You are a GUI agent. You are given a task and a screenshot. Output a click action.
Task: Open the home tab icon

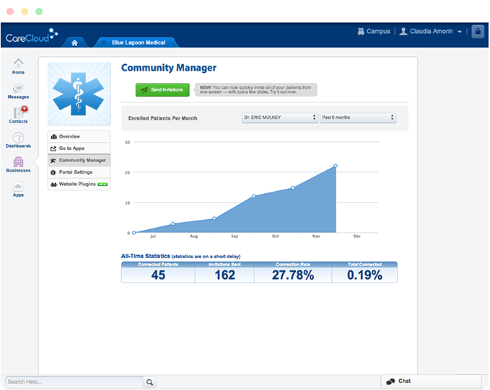pyautogui.click(x=74, y=43)
